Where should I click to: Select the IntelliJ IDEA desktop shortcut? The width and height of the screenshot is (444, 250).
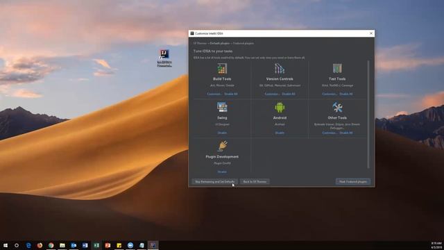point(164,58)
